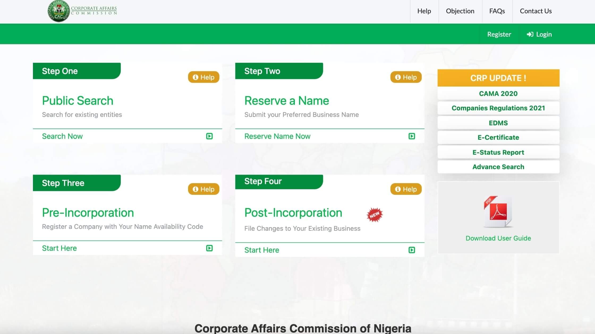The image size is (595, 334).
Task: Open Help for Step Four
Action: click(x=406, y=189)
